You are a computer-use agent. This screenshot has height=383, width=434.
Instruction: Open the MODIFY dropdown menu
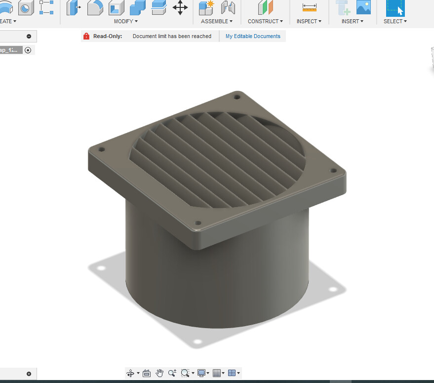click(125, 21)
